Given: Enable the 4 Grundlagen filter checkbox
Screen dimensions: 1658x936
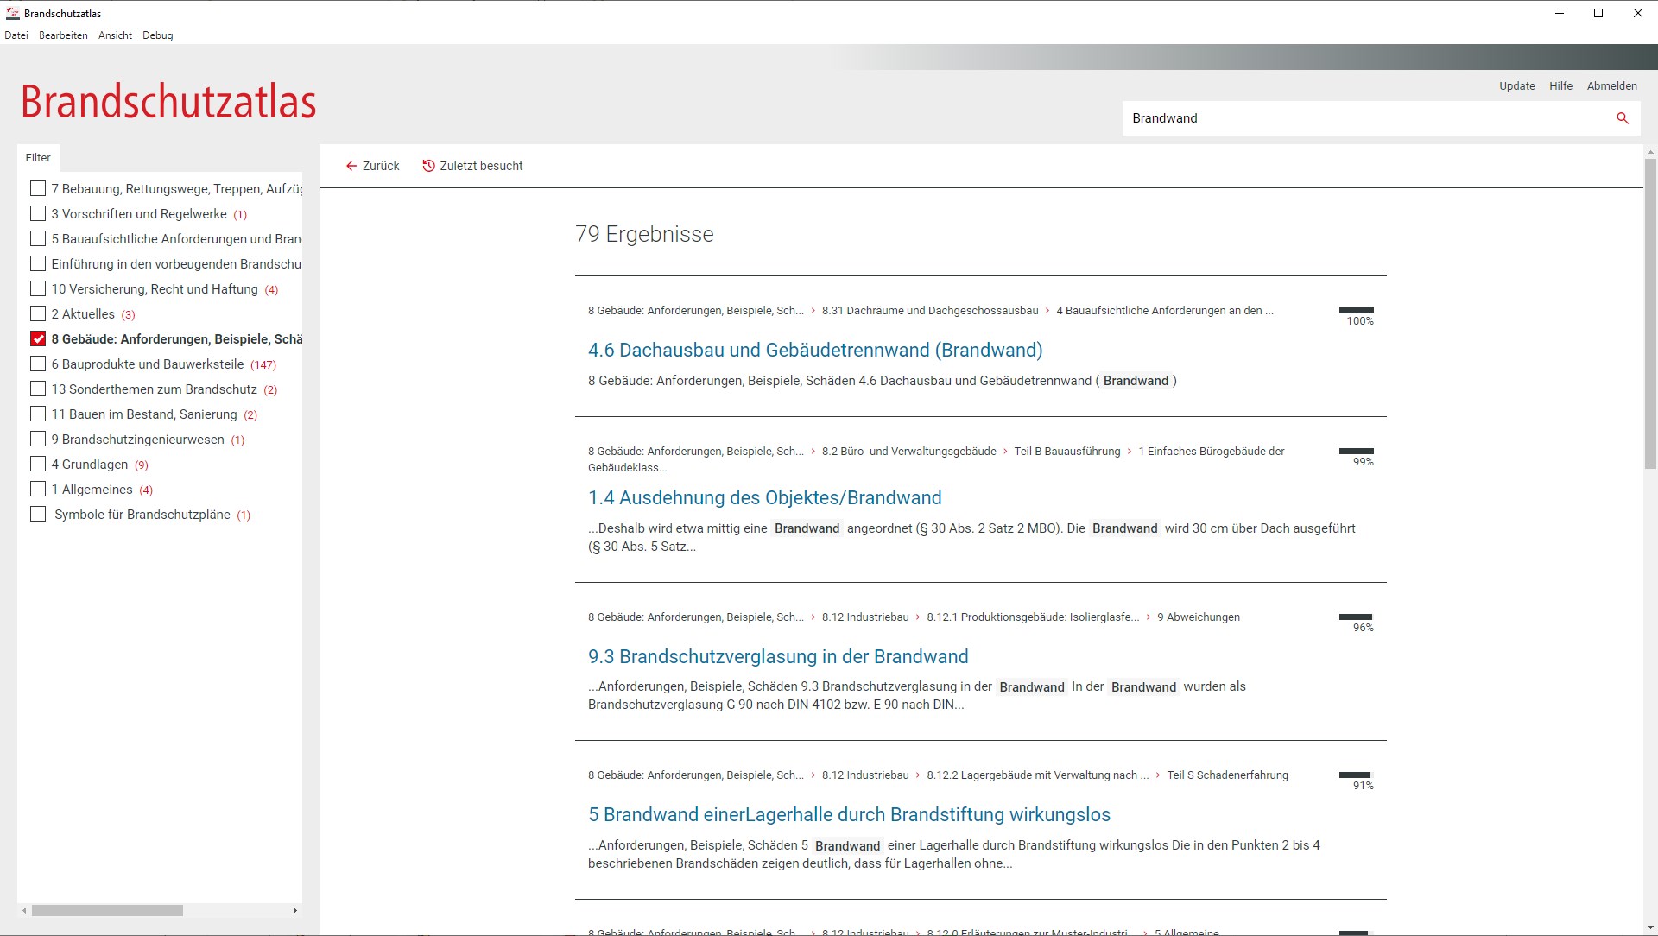Looking at the screenshot, I should click(38, 464).
